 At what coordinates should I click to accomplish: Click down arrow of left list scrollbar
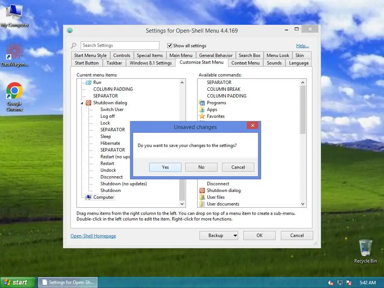tap(182, 204)
